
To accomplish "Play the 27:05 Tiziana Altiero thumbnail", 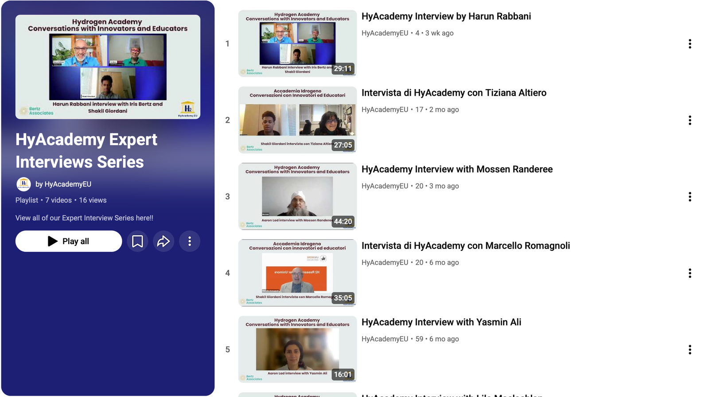I will coord(297,120).
